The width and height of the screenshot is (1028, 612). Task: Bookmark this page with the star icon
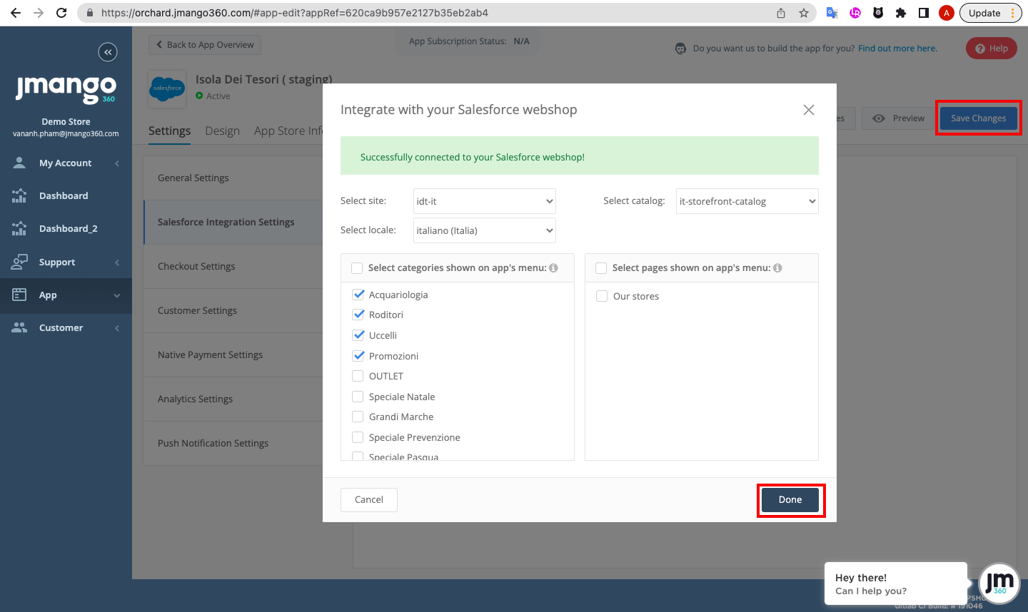point(804,13)
